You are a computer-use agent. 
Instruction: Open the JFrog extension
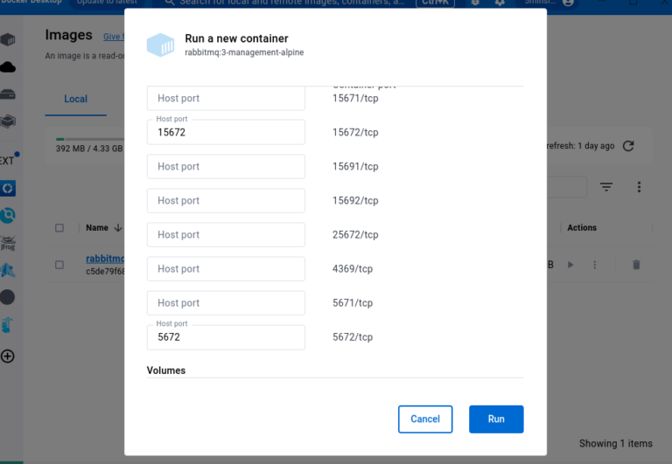8,242
